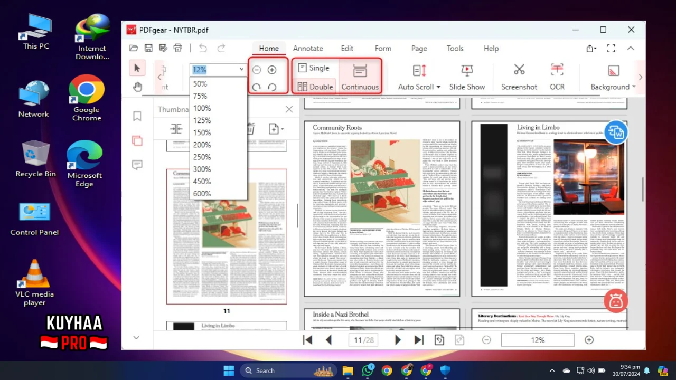Open the Tools tab
The height and width of the screenshot is (380, 676).
click(455, 48)
